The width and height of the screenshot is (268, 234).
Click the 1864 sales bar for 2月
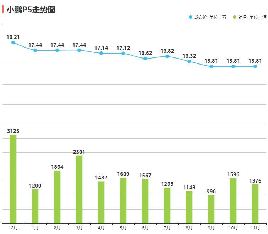click(57, 197)
